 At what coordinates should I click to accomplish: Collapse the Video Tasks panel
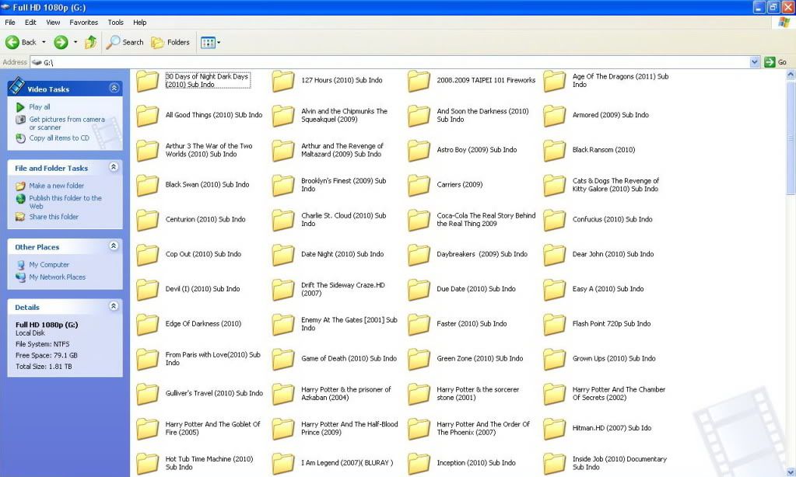[x=114, y=89]
